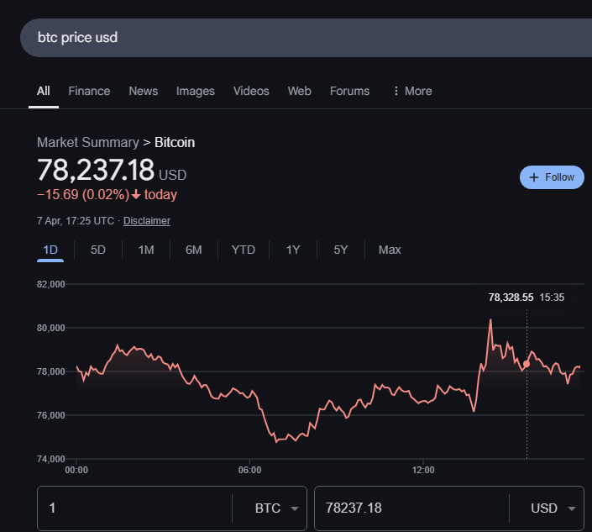Open the Images tab

click(195, 91)
